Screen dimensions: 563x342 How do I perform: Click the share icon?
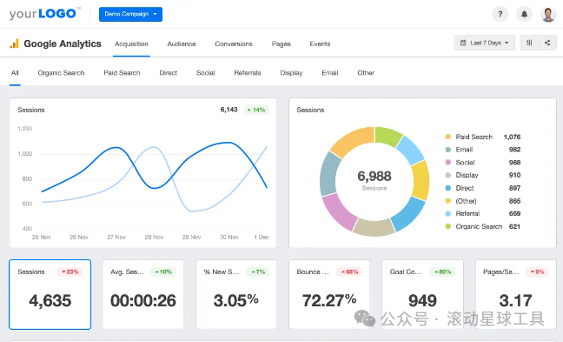[x=547, y=43]
